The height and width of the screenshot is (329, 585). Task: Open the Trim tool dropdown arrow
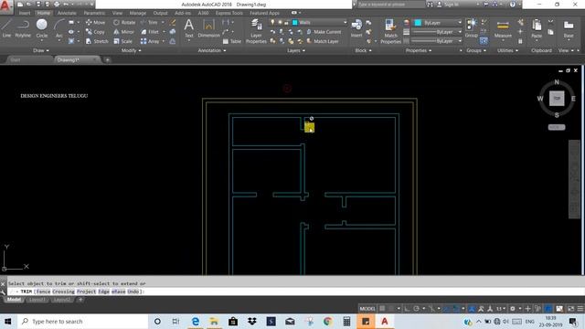[163, 22]
